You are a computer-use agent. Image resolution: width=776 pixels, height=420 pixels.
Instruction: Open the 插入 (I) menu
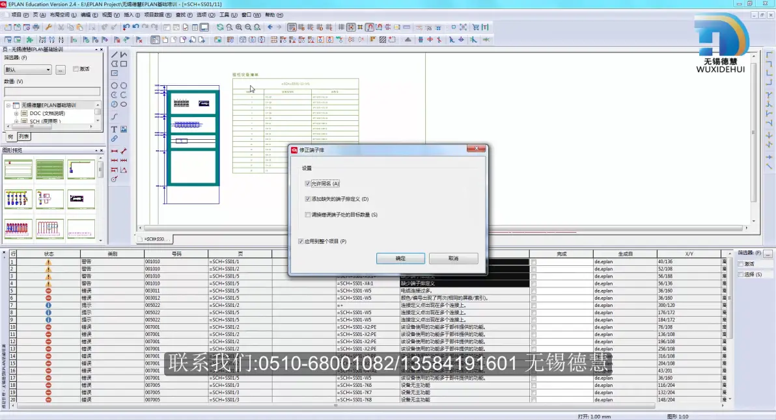click(131, 15)
